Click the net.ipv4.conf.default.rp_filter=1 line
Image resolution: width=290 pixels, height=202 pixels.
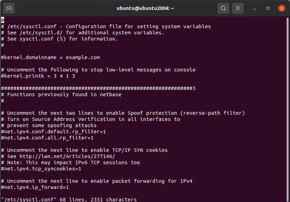(54, 132)
